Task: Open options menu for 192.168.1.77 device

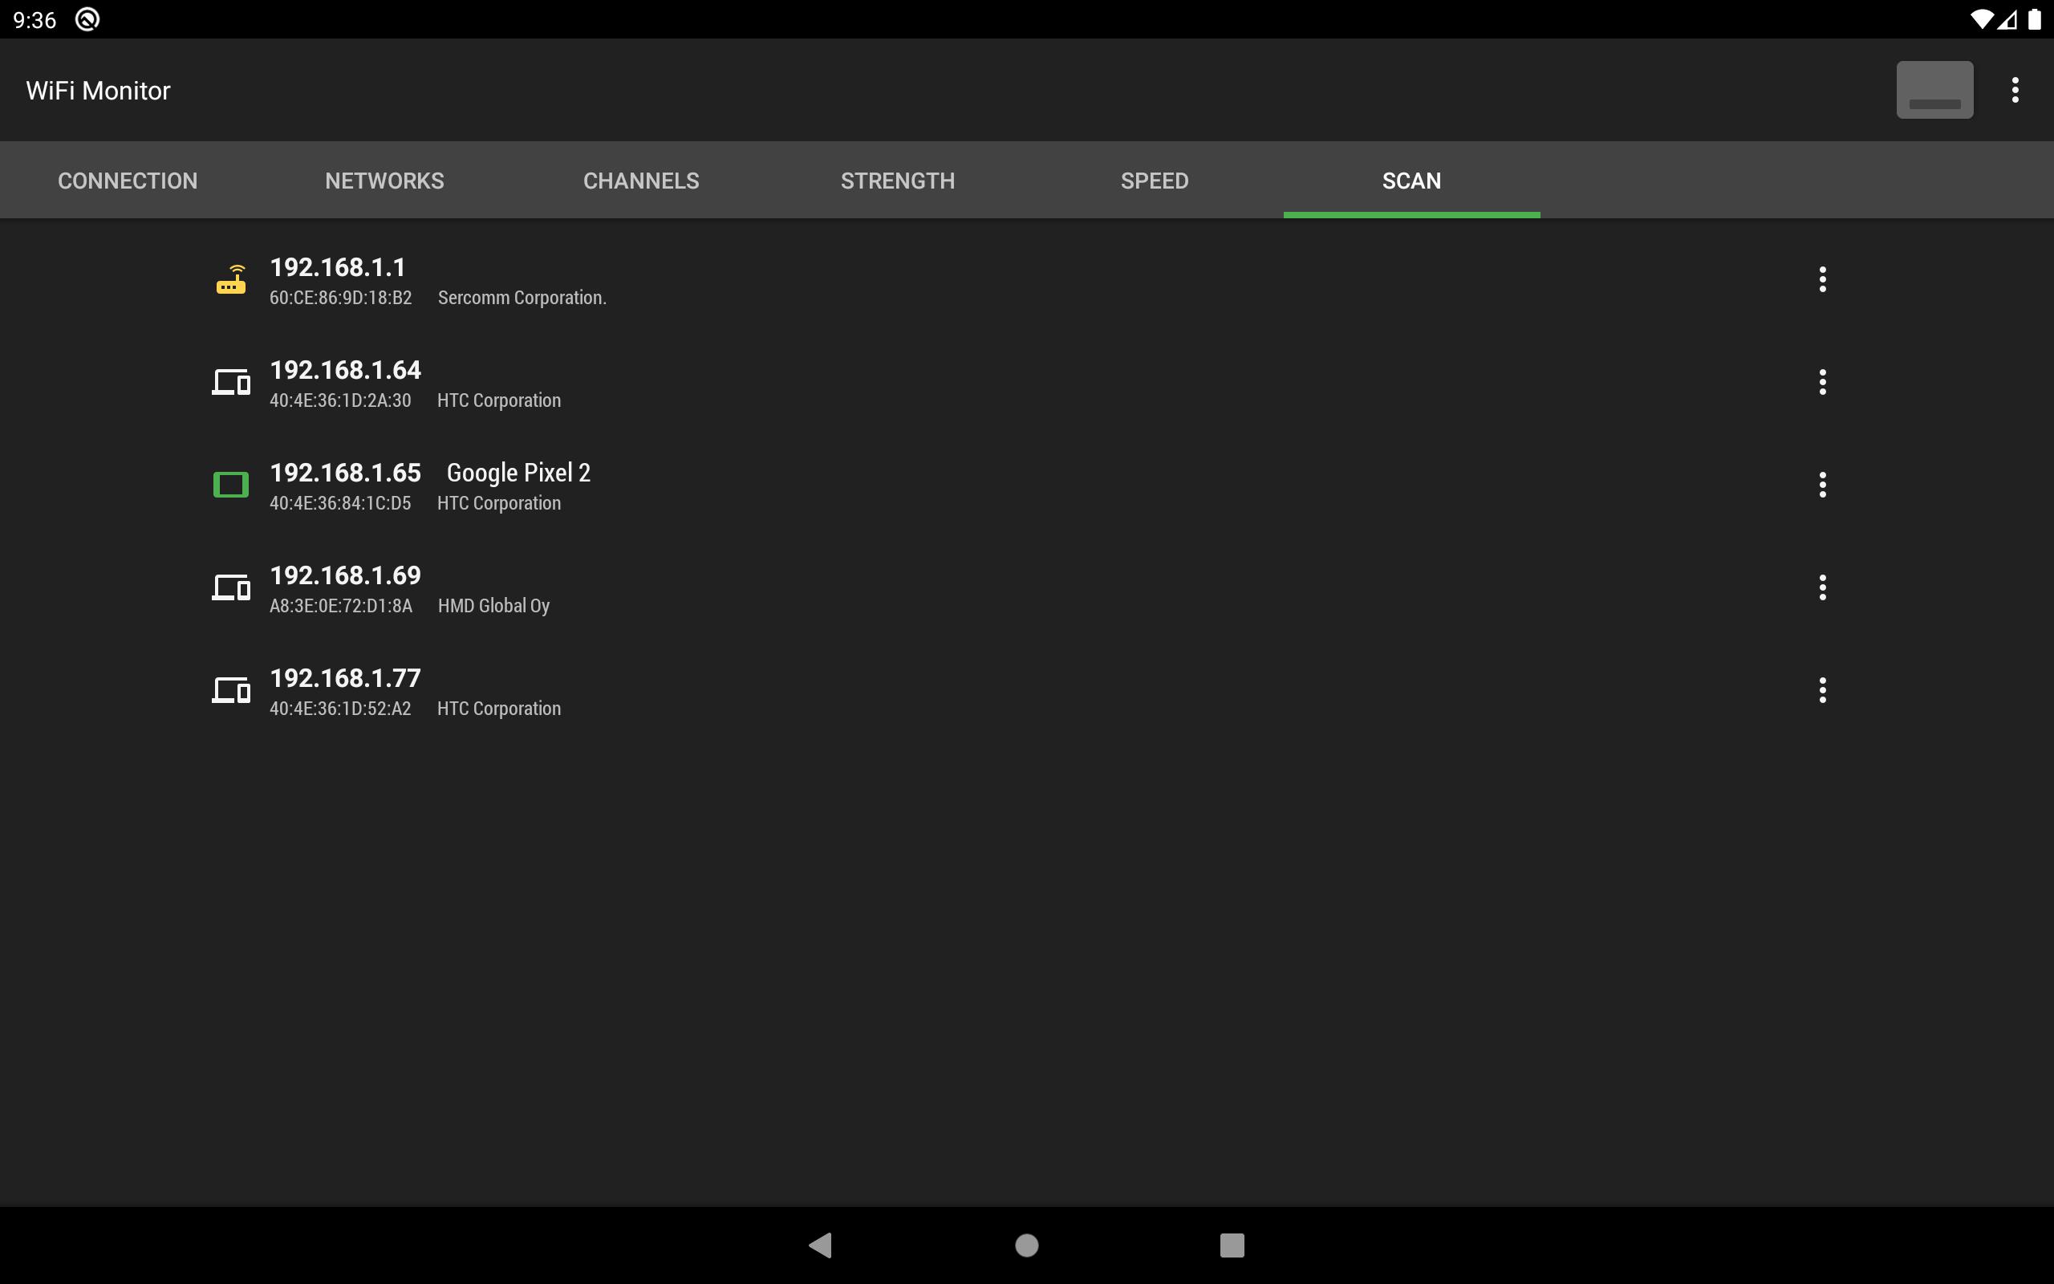Action: click(x=1821, y=690)
